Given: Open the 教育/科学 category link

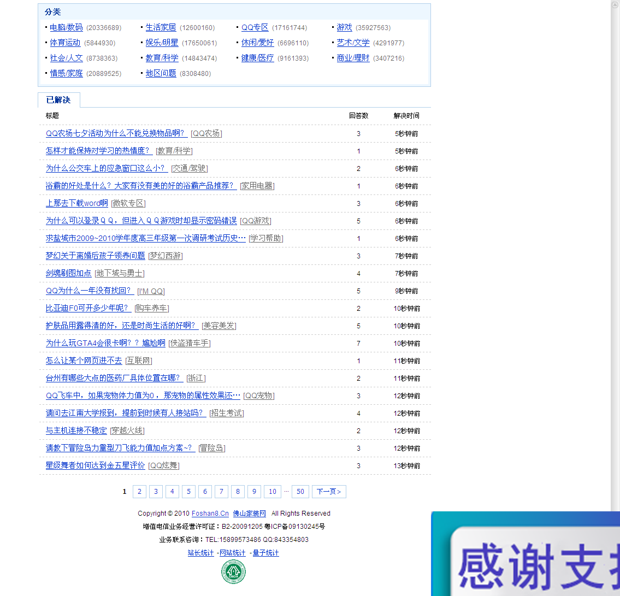Looking at the screenshot, I should tap(162, 58).
